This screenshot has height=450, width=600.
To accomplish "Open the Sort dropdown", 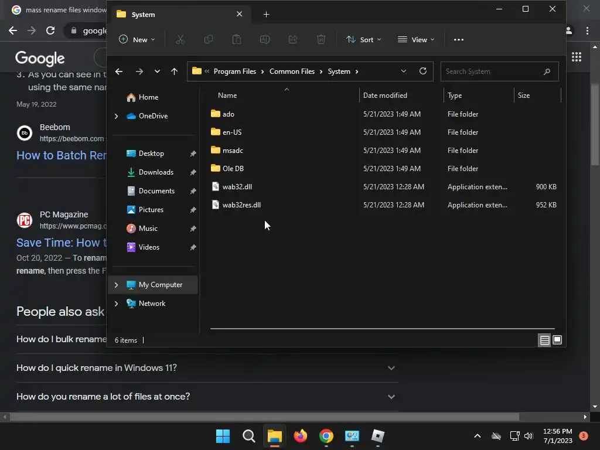I will tap(363, 39).
